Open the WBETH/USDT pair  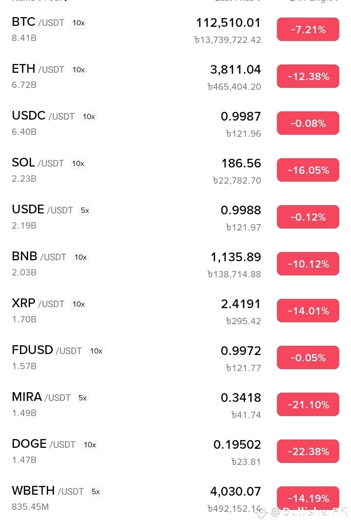(175, 499)
